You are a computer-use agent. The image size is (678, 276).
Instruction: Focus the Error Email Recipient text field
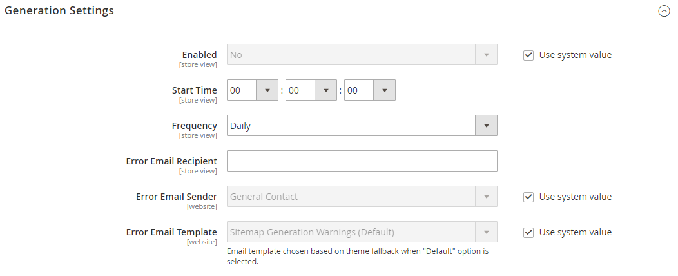tap(362, 161)
